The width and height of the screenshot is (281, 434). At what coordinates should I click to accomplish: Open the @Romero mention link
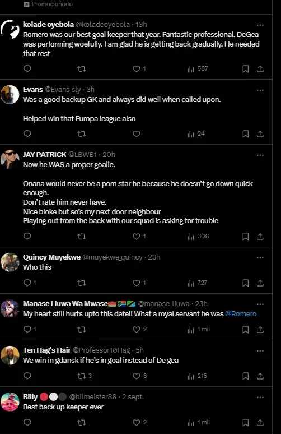(241, 313)
